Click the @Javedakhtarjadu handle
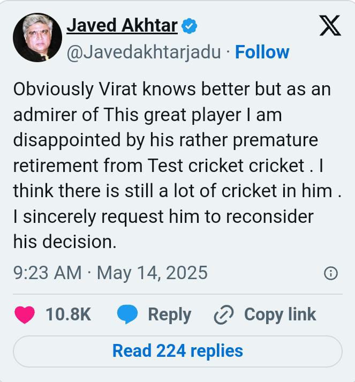The height and width of the screenshot is (382, 355). (x=143, y=52)
